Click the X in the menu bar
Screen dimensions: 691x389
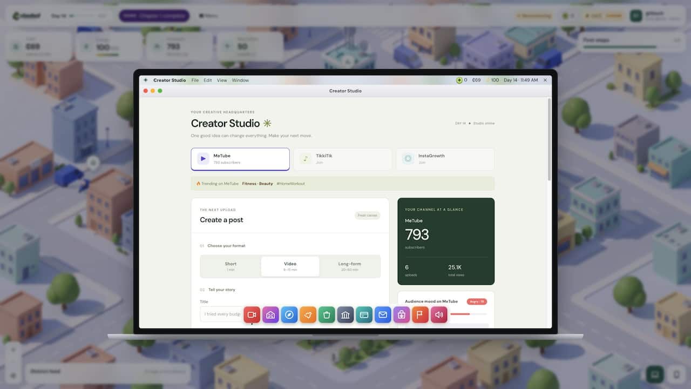(545, 80)
